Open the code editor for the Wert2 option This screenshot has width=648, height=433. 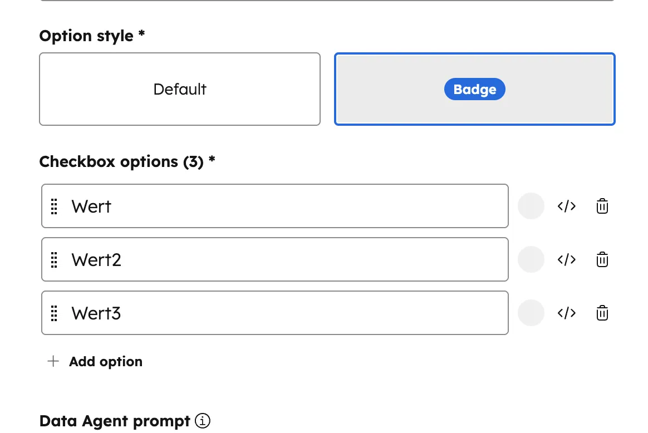click(x=566, y=259)
